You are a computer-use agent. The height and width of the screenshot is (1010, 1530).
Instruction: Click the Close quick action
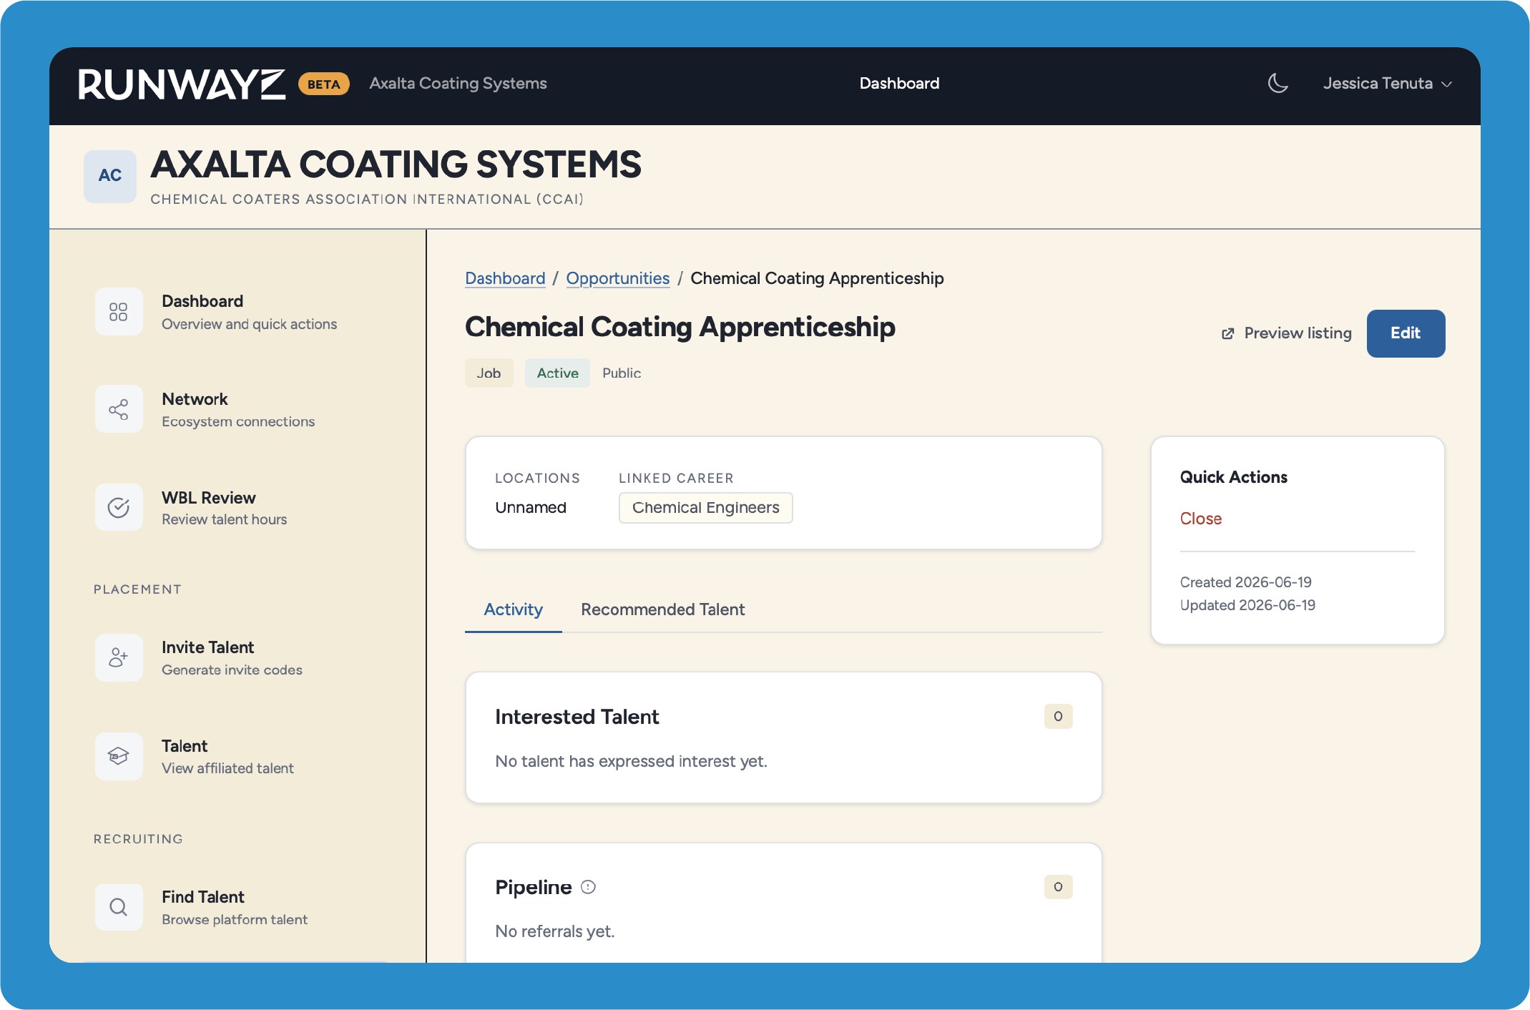point(1201,519)
